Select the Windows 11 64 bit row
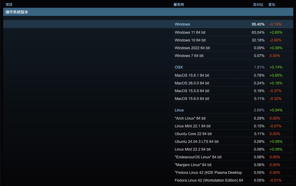 (x=190, y=32)
